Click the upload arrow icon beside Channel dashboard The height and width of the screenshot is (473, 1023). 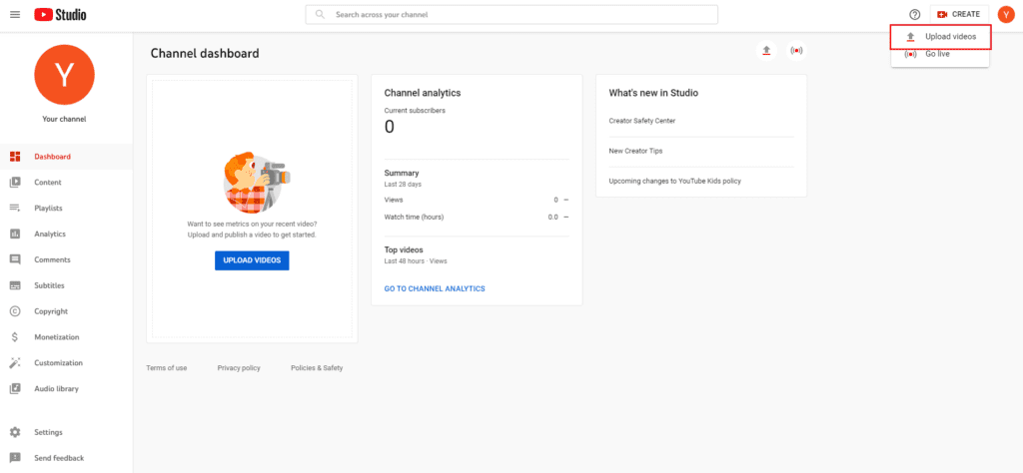pyautogui.click(x=766, y=50)
